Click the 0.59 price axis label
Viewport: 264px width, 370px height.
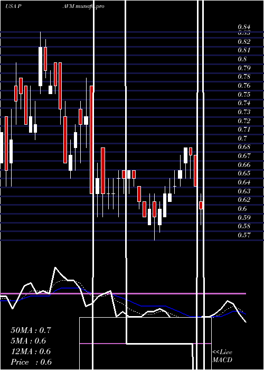coord(244,217)
